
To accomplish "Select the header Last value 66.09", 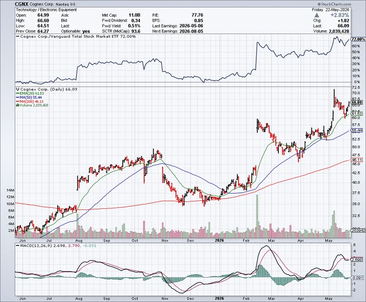I will click(x=343, y=26).
